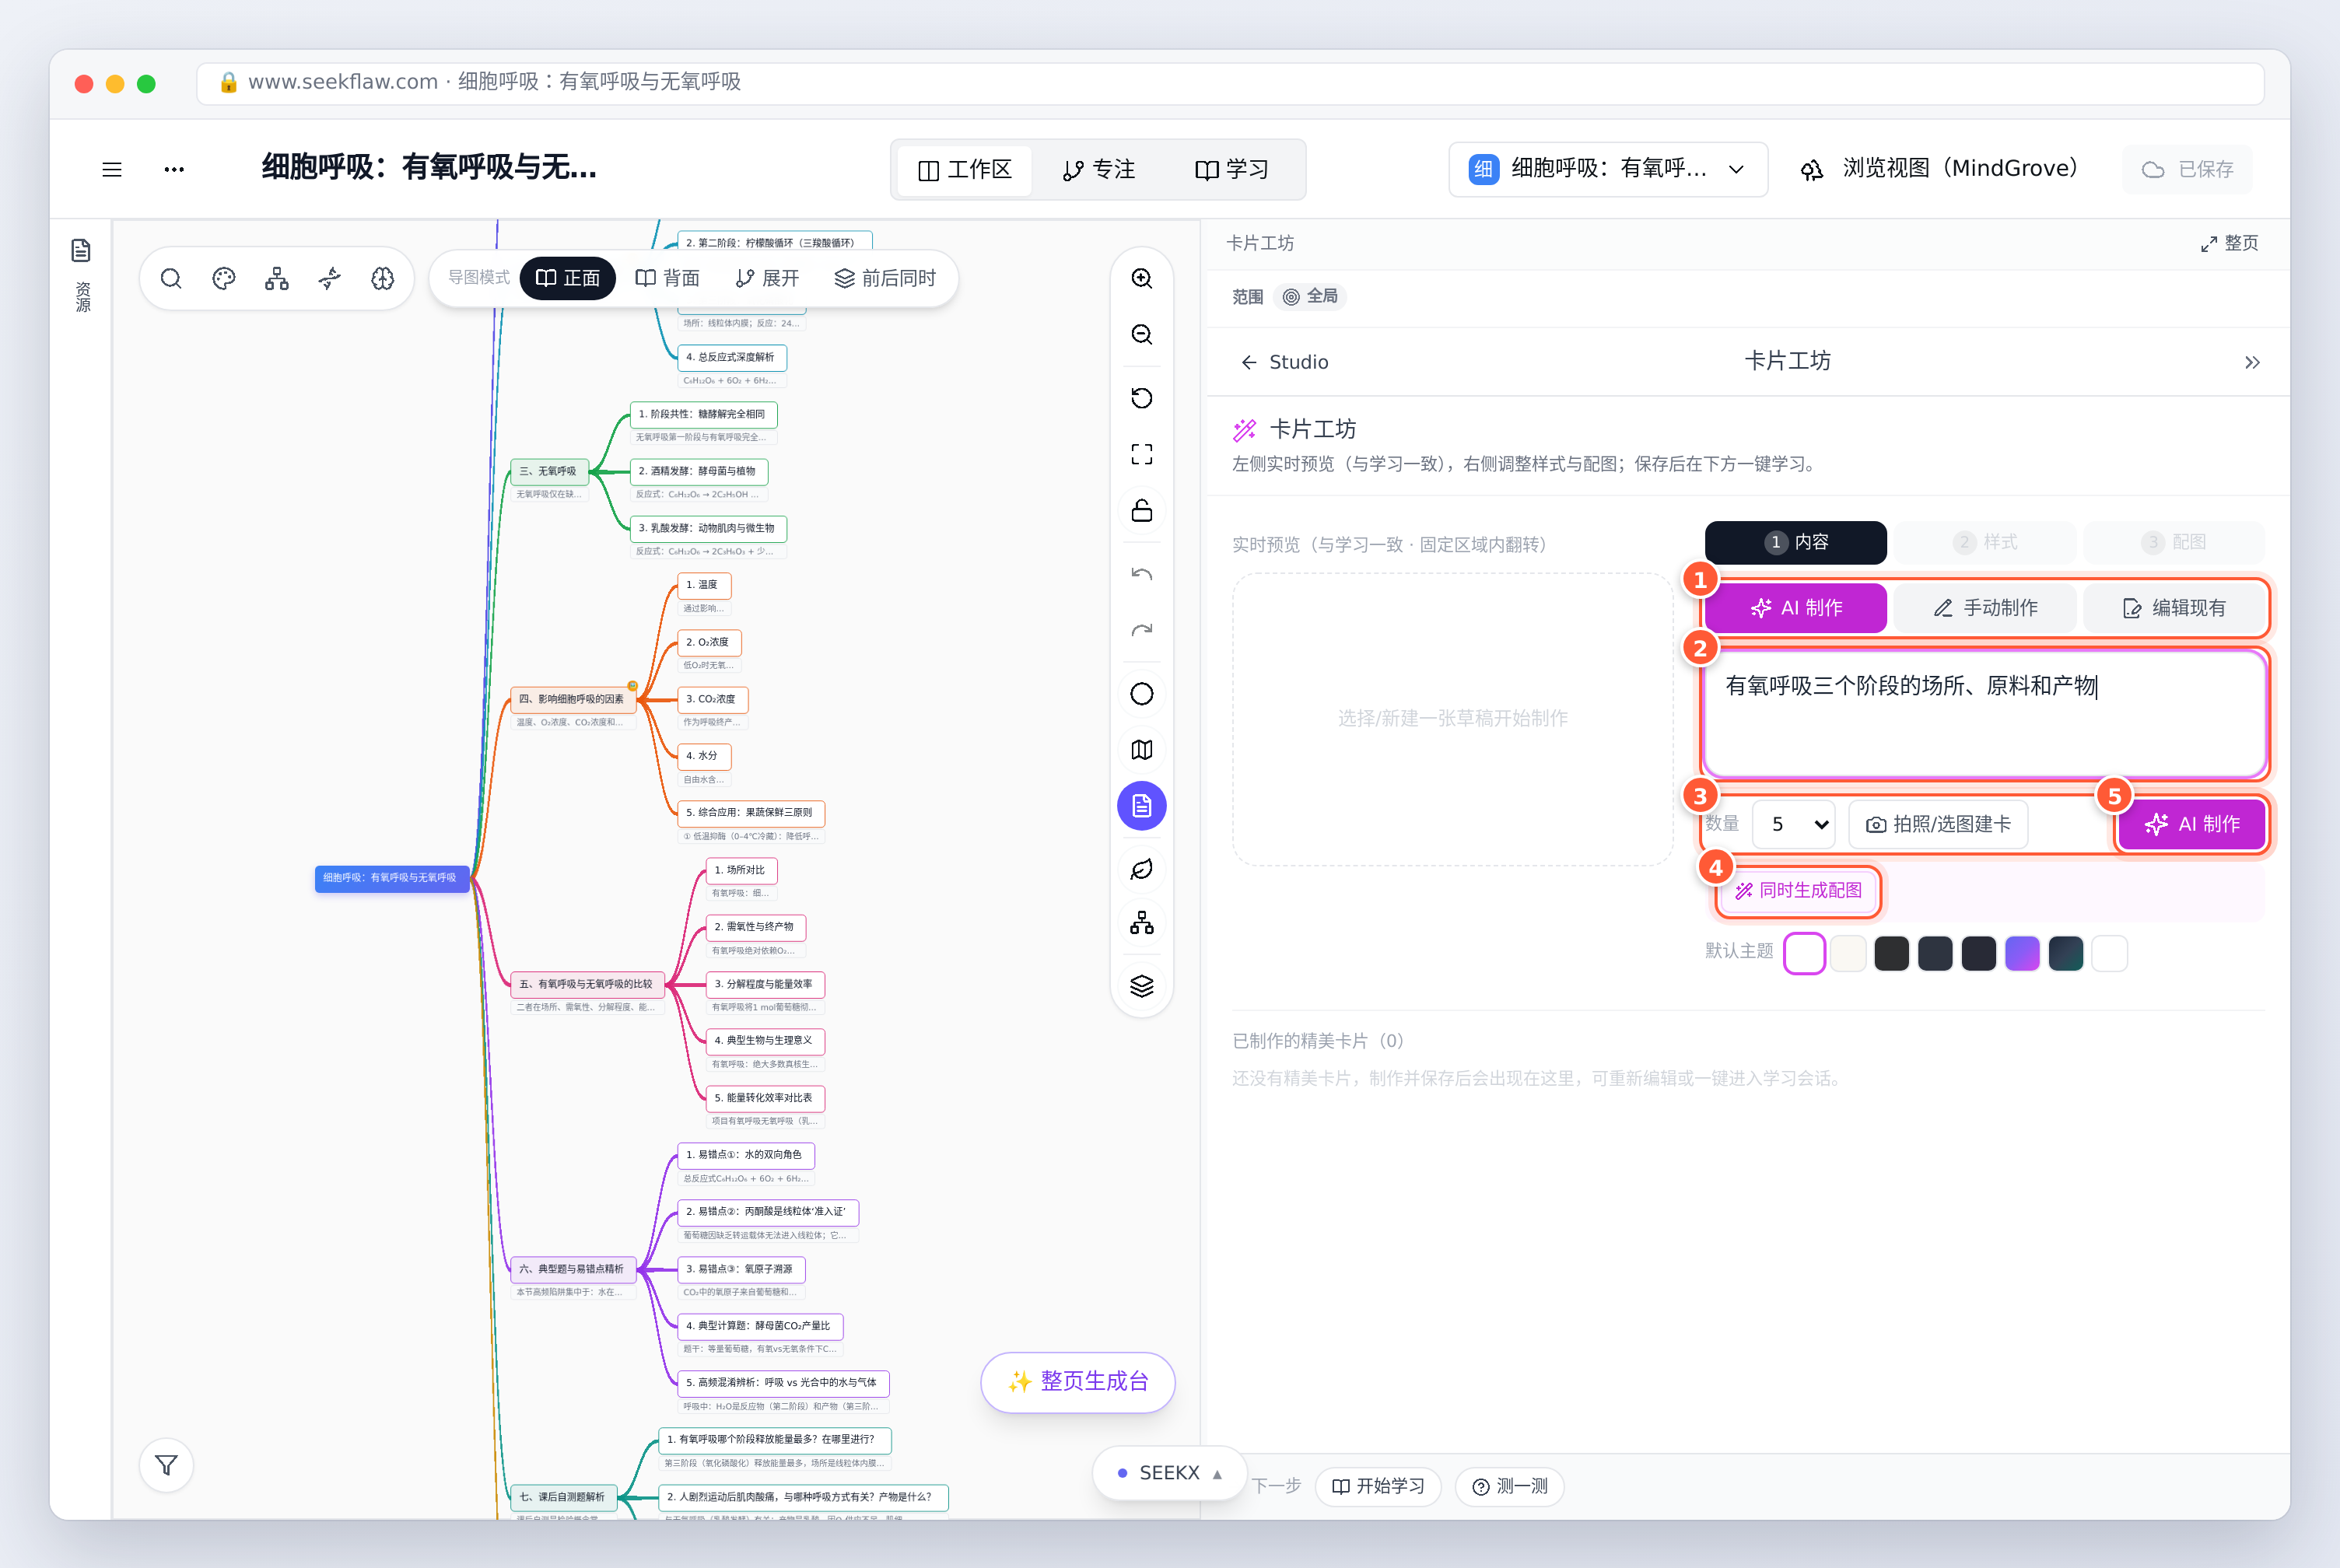The image size is (2340, 1568).
Task: Select 手动制作 creation mode
Action: (1985, 608)
